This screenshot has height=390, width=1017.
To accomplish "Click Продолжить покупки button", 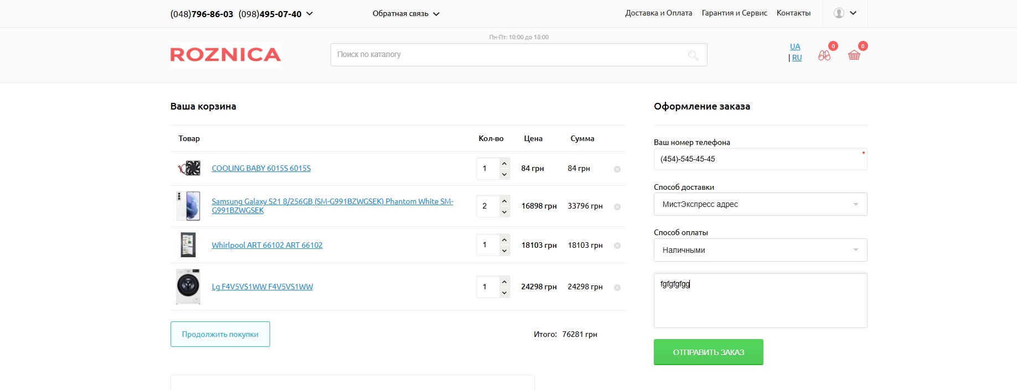I will (x=220, y=334).
